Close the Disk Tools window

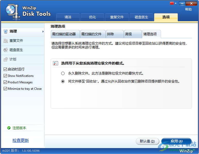pyautogui.click(x=191, y=3)
